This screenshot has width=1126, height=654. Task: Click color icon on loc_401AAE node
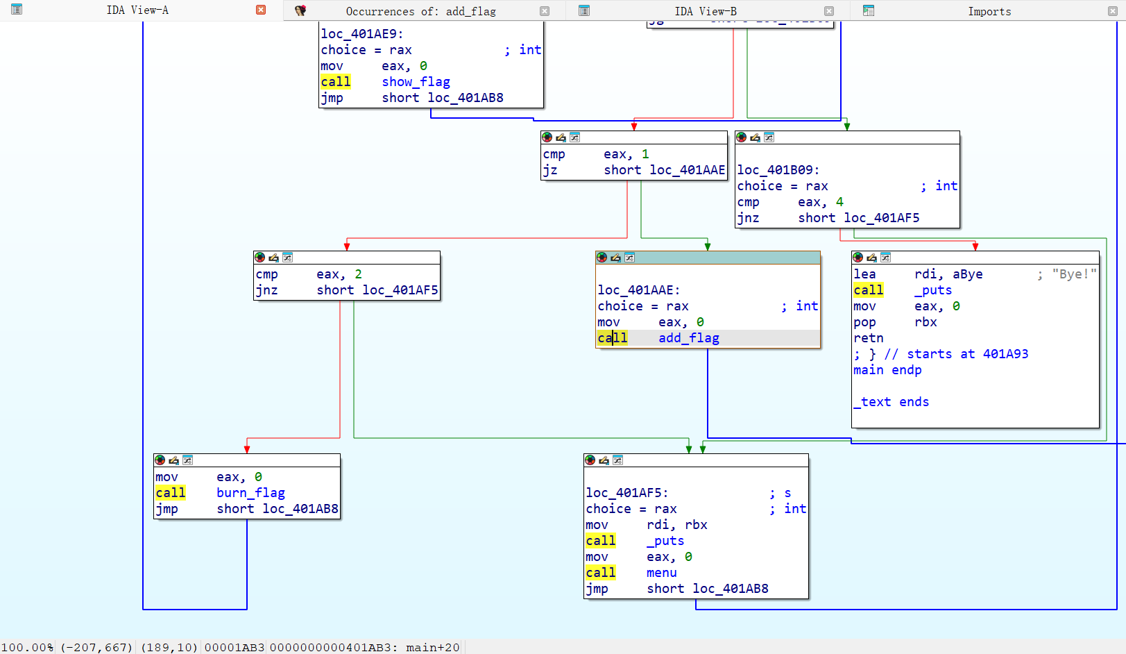click(x=602, y=258)
